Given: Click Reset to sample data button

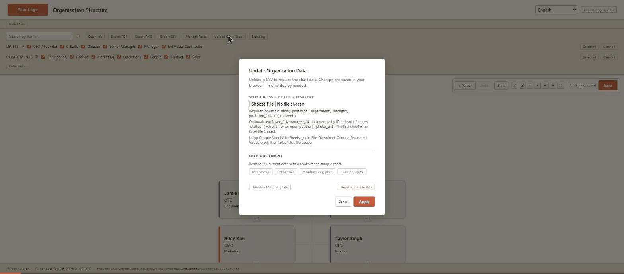Looking at the screenshot, I should (x=357, y=187).
